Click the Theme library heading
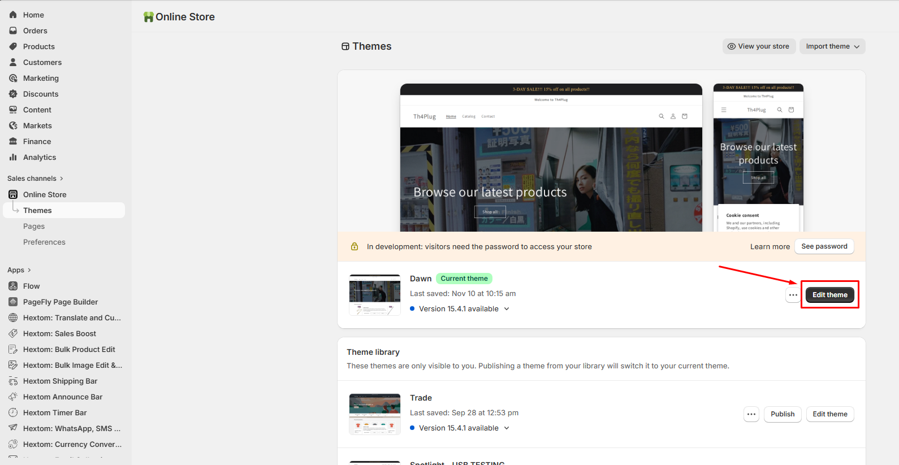This screenshot has width=899, height=465. (373, 352)
